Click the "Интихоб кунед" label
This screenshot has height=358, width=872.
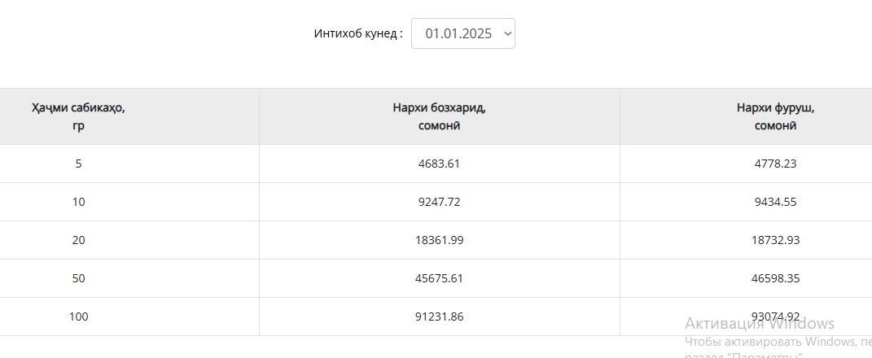click(x=358, y=33)
